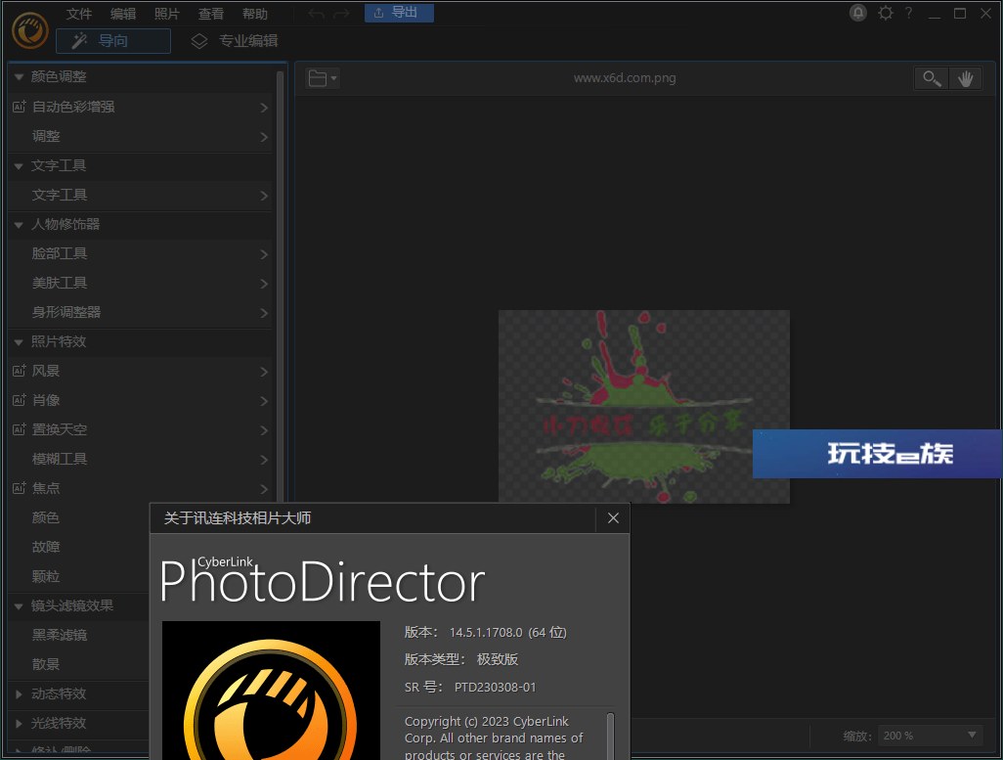Click the layers icon next to 专业编辑
Image resolution: width=1003 pixels, height=760 pixels.
point(199,41)
